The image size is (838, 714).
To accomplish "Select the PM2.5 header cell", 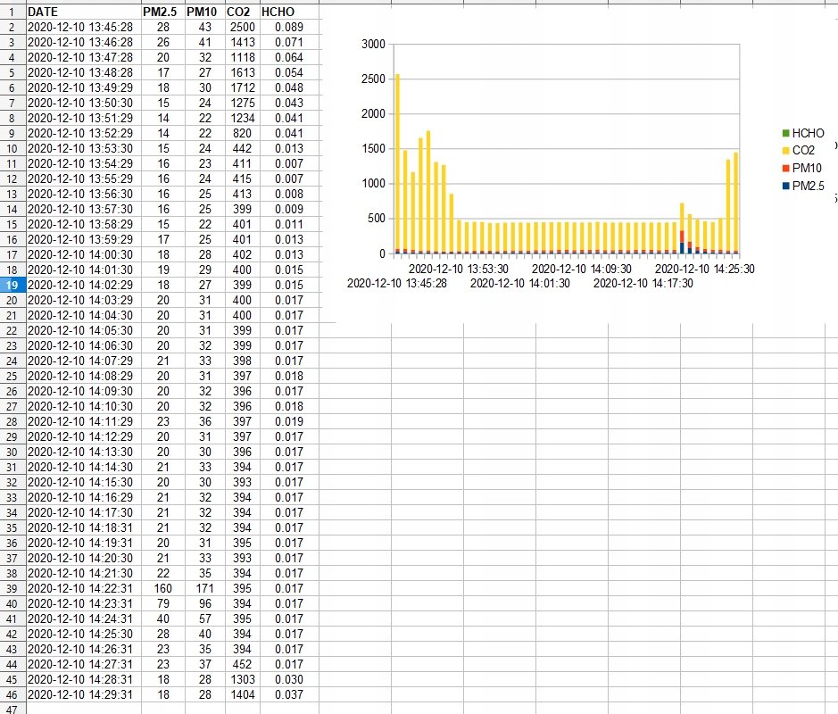I will [162, 12].
